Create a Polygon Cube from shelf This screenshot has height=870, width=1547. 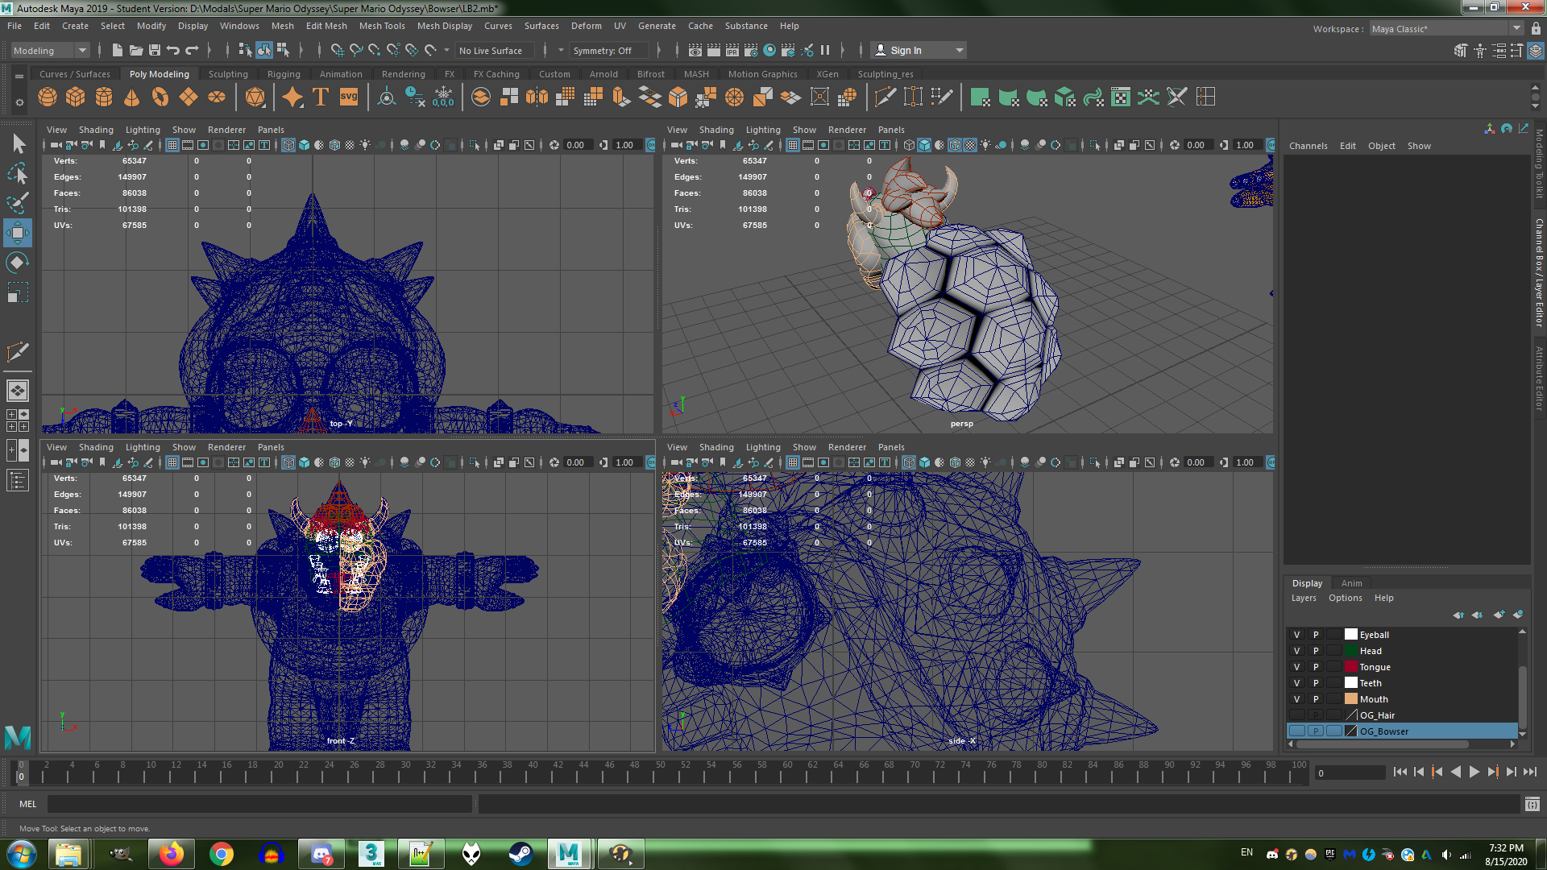[x=76, y=97]
